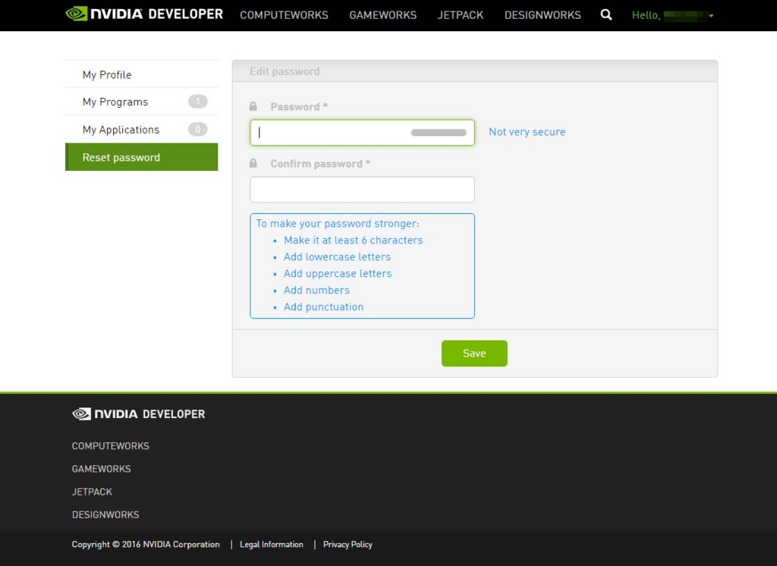Click 'To make your password stronger:' text

(338, 224)
